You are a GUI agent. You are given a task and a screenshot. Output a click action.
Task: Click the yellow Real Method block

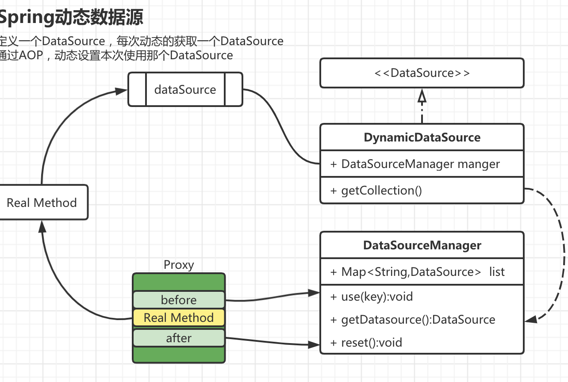coord(179,318)
